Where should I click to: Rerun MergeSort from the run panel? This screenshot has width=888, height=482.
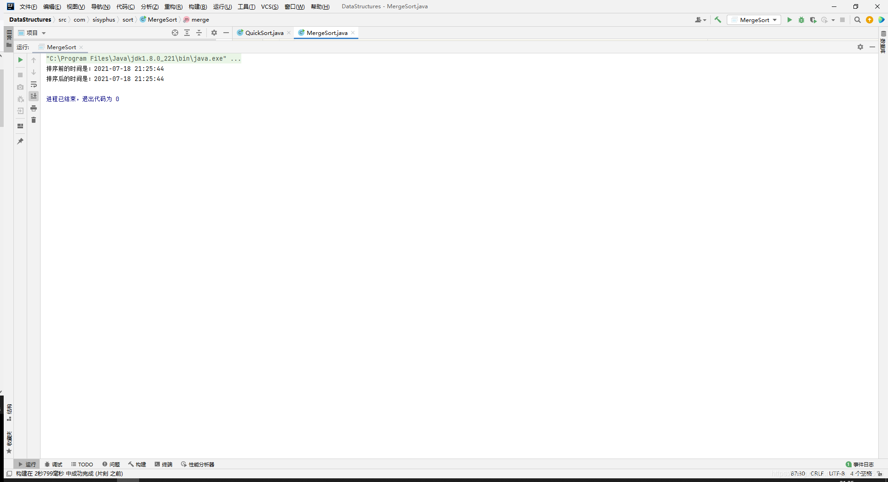(20, 60)
